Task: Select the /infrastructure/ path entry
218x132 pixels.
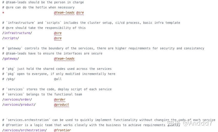Action: [x=17, y=33]
